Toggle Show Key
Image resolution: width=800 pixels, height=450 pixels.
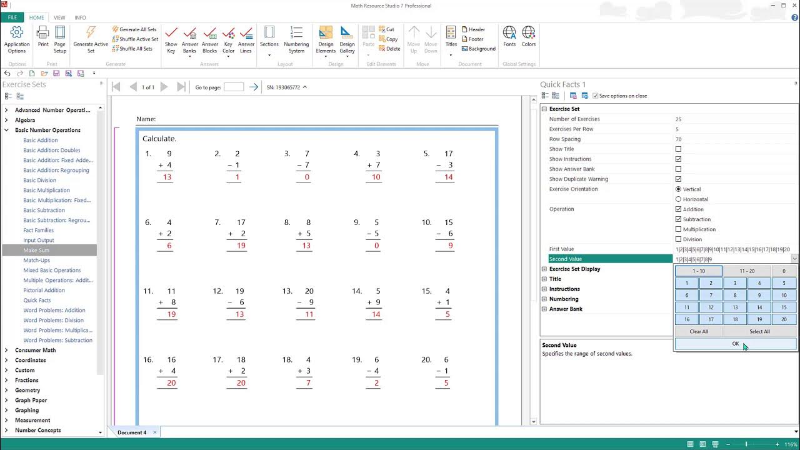pos(171,39)
